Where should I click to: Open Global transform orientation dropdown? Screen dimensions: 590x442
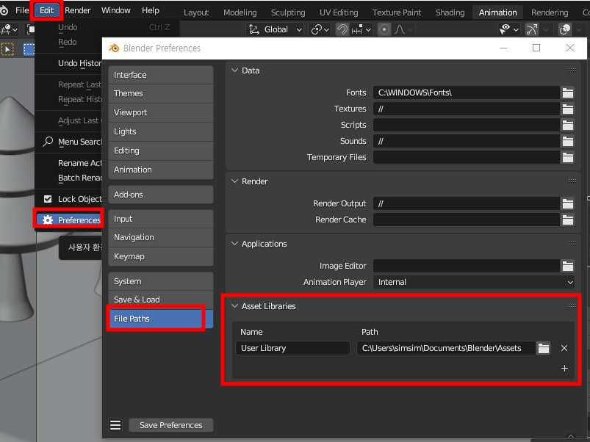(x=275, y=29)
